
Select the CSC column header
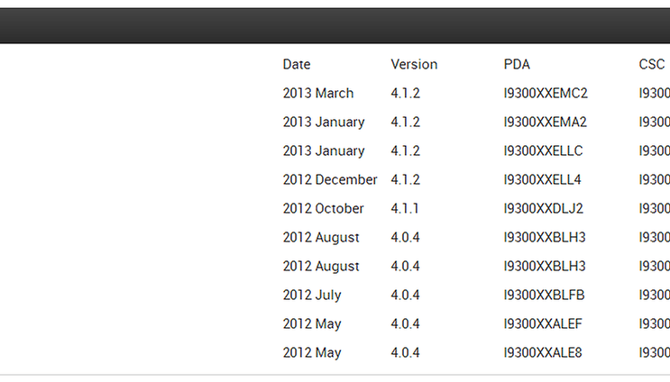tap(652, 65)
